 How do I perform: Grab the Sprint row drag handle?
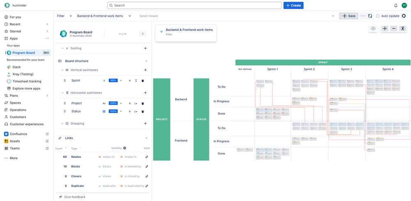[65, 81]
